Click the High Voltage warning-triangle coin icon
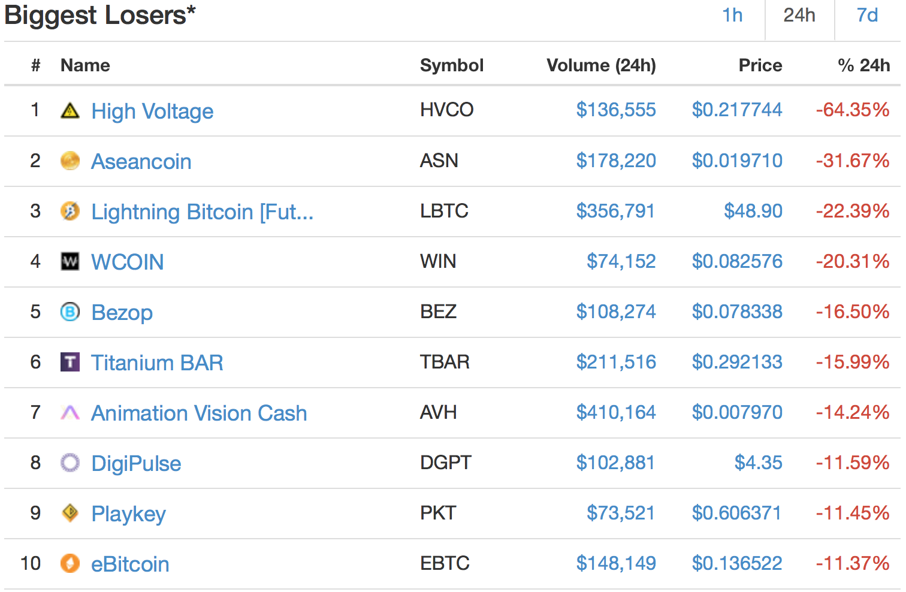Image resolution: width=906 pixels, height=592 pixels. (70, 110)
